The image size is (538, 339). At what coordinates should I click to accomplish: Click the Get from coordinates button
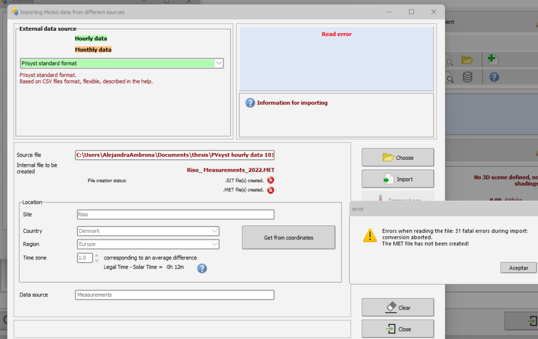pyautogui.click(x=288, y=237)
